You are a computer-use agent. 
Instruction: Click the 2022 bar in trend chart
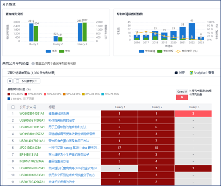pos(192,31)
